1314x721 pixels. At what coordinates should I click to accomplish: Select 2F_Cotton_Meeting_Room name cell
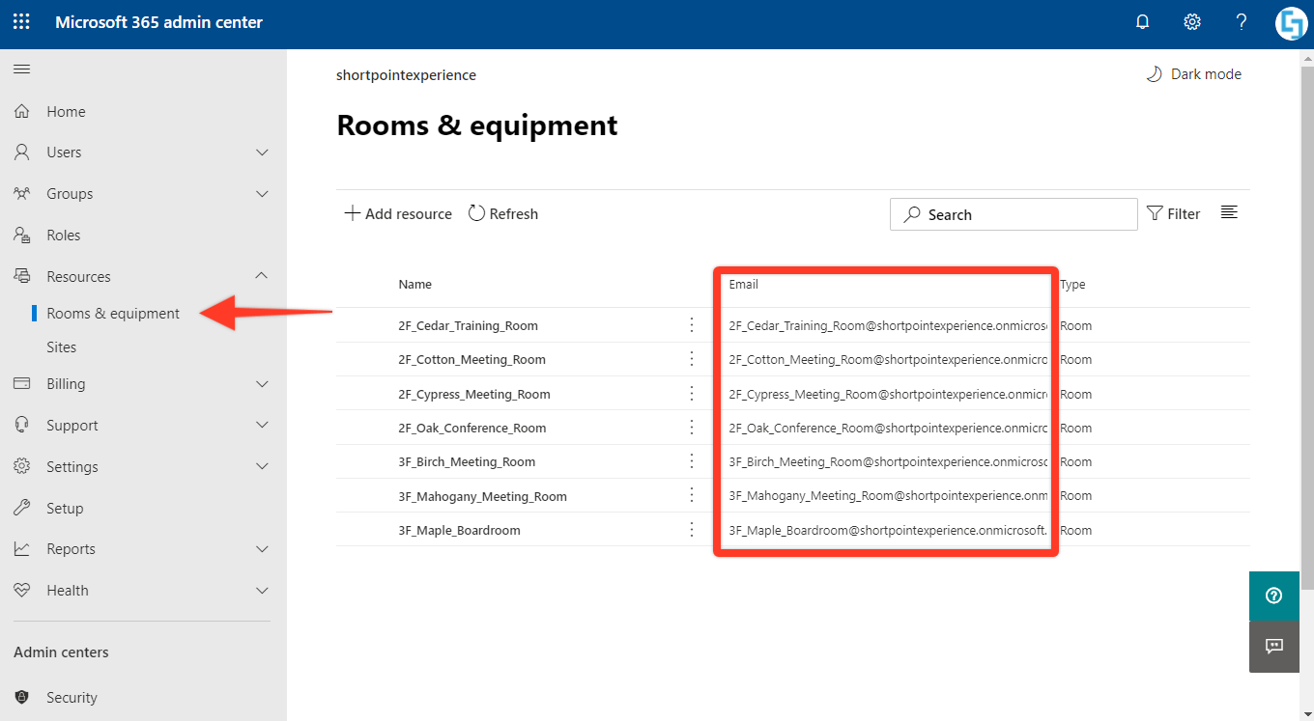click(x=471, y=360)
